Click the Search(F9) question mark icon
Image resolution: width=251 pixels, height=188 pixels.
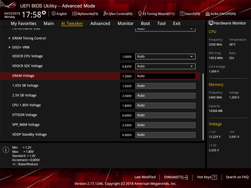tap(182, 14)
